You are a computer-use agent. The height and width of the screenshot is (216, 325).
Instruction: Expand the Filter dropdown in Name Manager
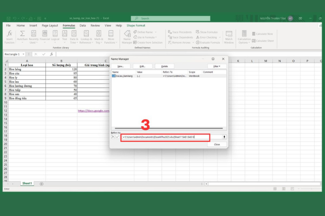coord(217,66)
